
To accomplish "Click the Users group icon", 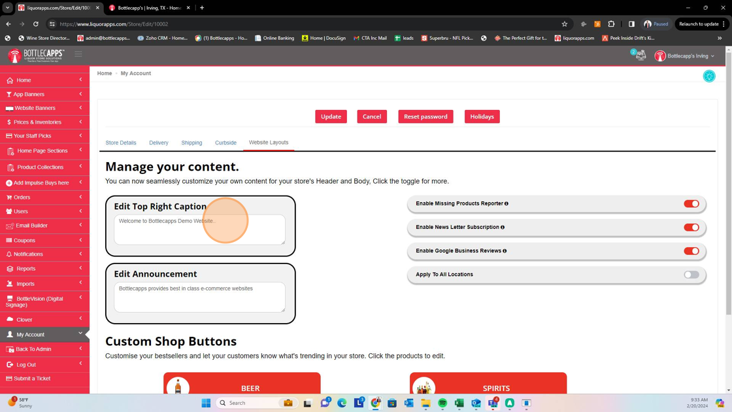I will [x=9, y=212].
